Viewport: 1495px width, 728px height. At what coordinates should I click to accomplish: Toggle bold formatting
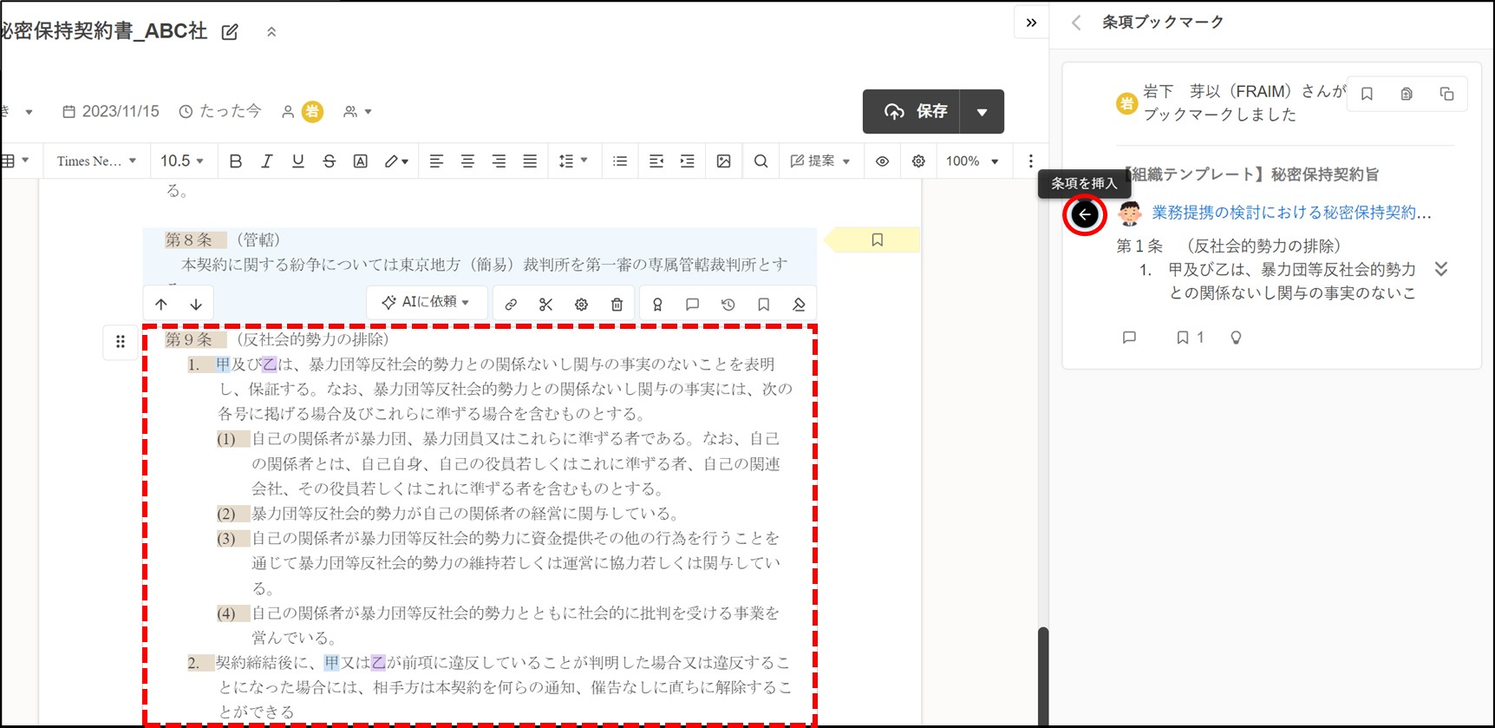(235, 161)
